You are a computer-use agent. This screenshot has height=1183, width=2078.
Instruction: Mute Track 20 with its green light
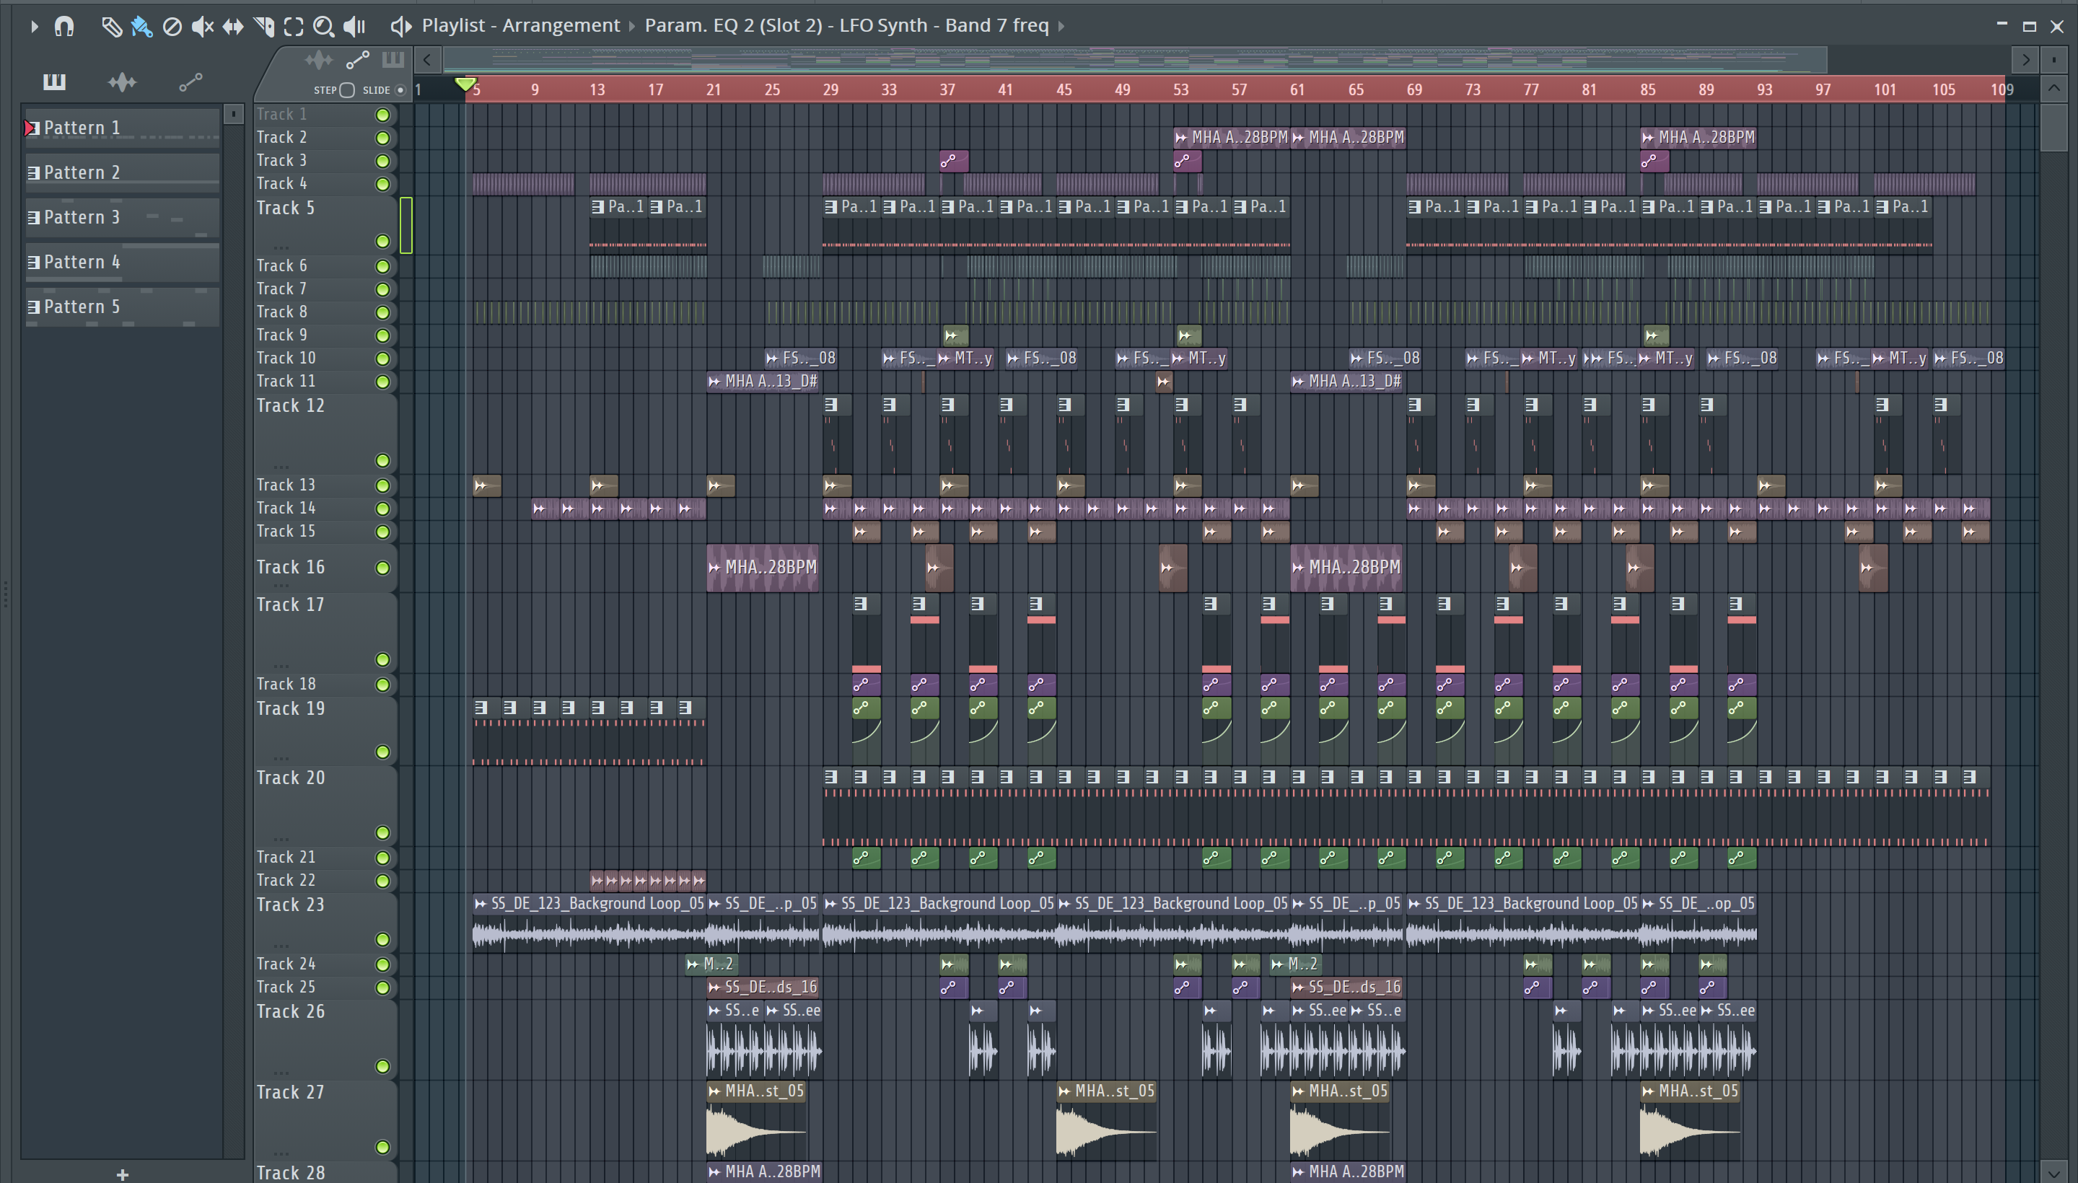coord(382,833)
